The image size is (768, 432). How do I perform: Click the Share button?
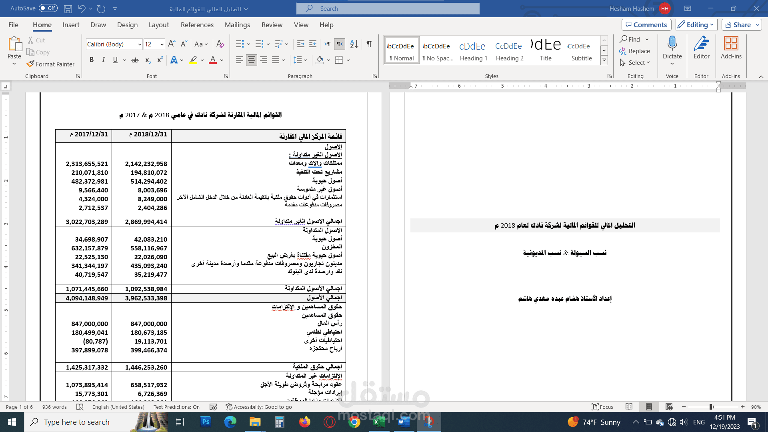pyautogui.click(x=738, y=25)
